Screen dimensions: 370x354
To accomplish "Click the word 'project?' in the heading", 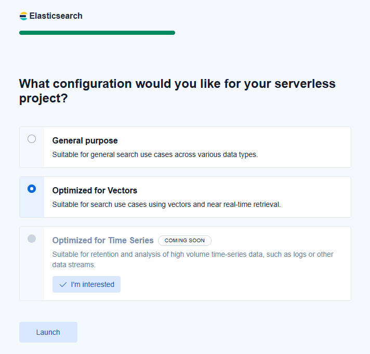I will click(43, 98).
